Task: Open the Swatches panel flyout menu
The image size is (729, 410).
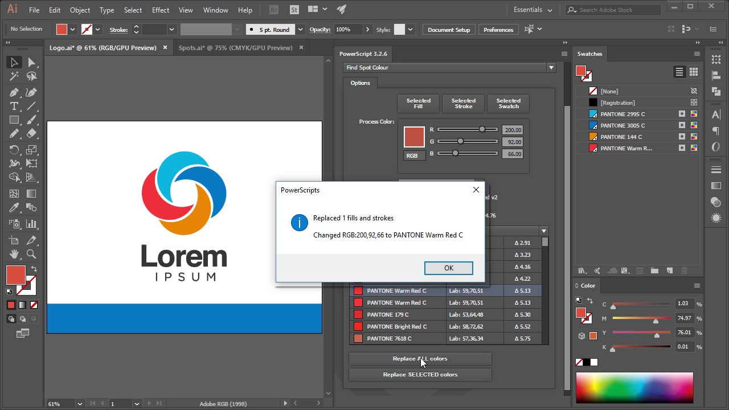Action: [697, 54]
